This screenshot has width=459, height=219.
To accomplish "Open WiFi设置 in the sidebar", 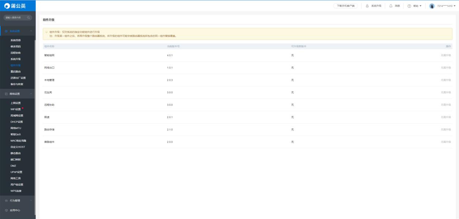I will (16, 109).
